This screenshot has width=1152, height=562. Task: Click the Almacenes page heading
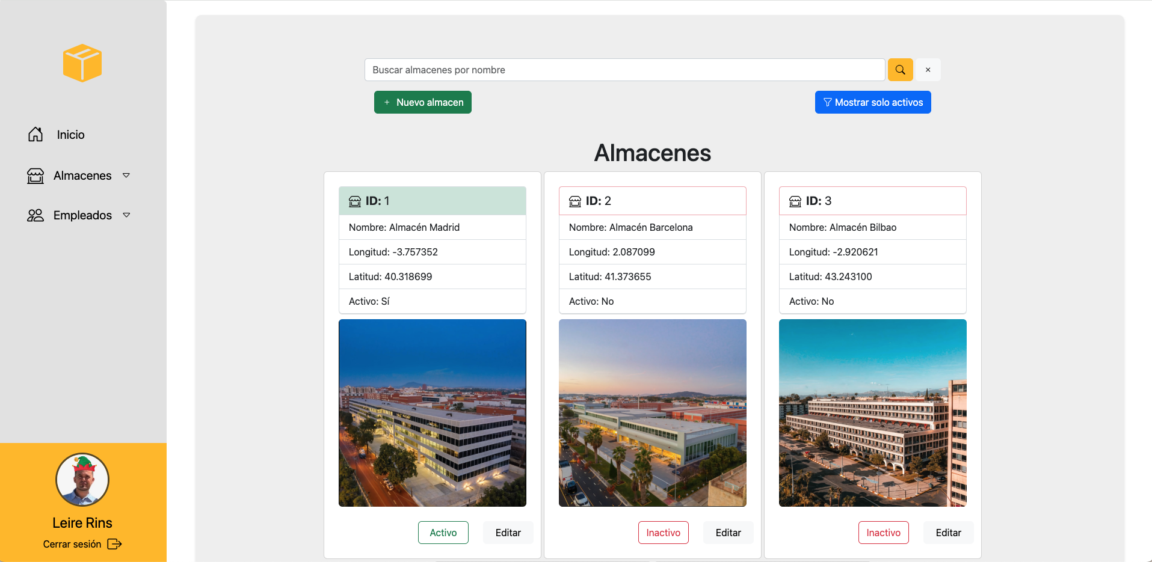(653, 153)
